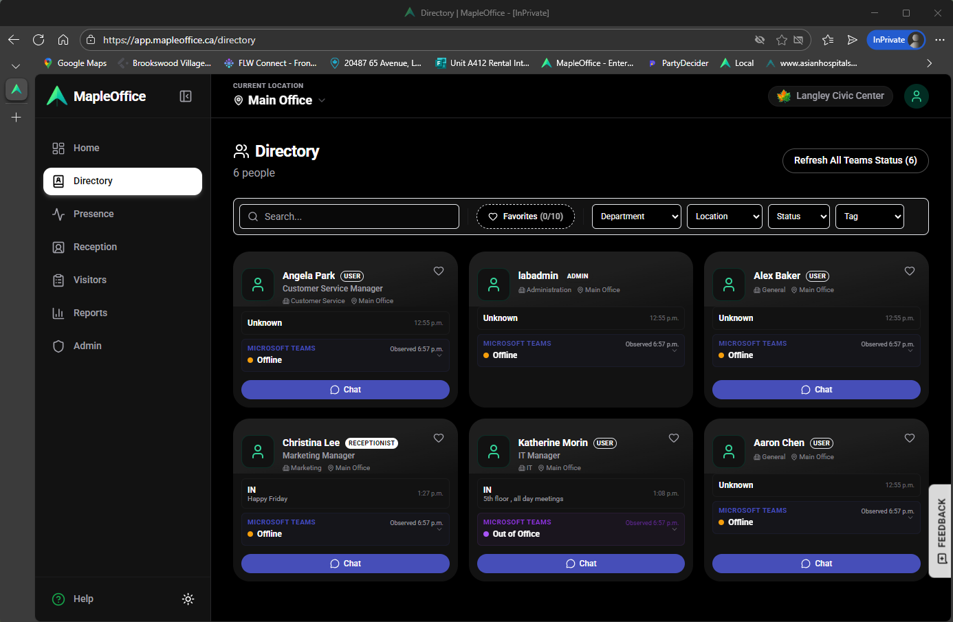Toggle the light/dark theme sun icon
Image resolution: width=953 pixels, height=622 pixels.
click(x=188, y=599)
